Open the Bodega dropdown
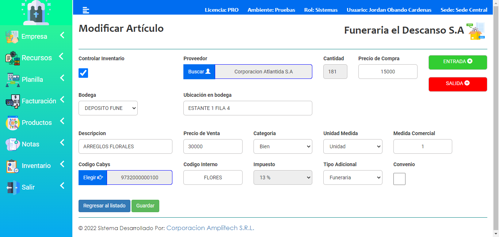 click(x=108, y=108)
